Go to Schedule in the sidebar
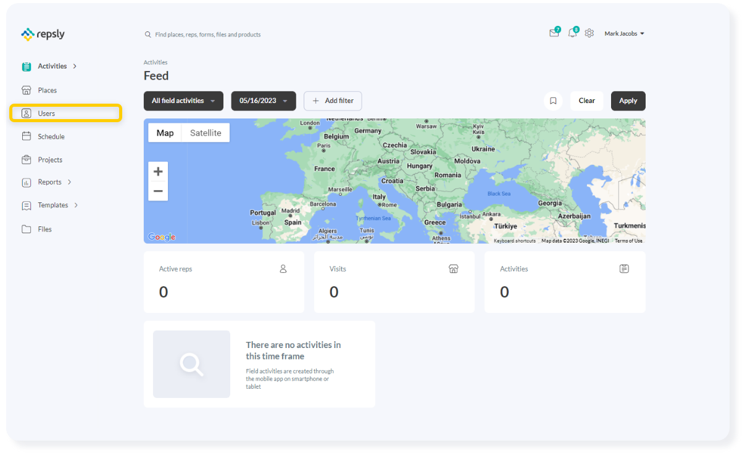This screenshot has width=745, height=456. click(x=51, y=136)
